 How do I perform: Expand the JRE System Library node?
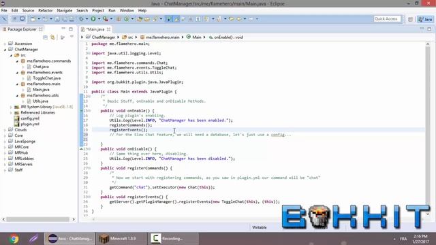[11, 107]
